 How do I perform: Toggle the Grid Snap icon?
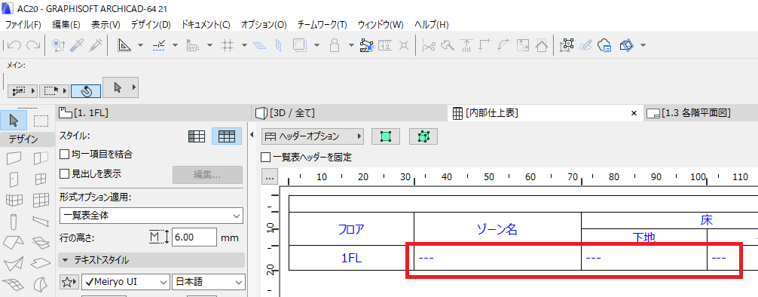(228, 45)
